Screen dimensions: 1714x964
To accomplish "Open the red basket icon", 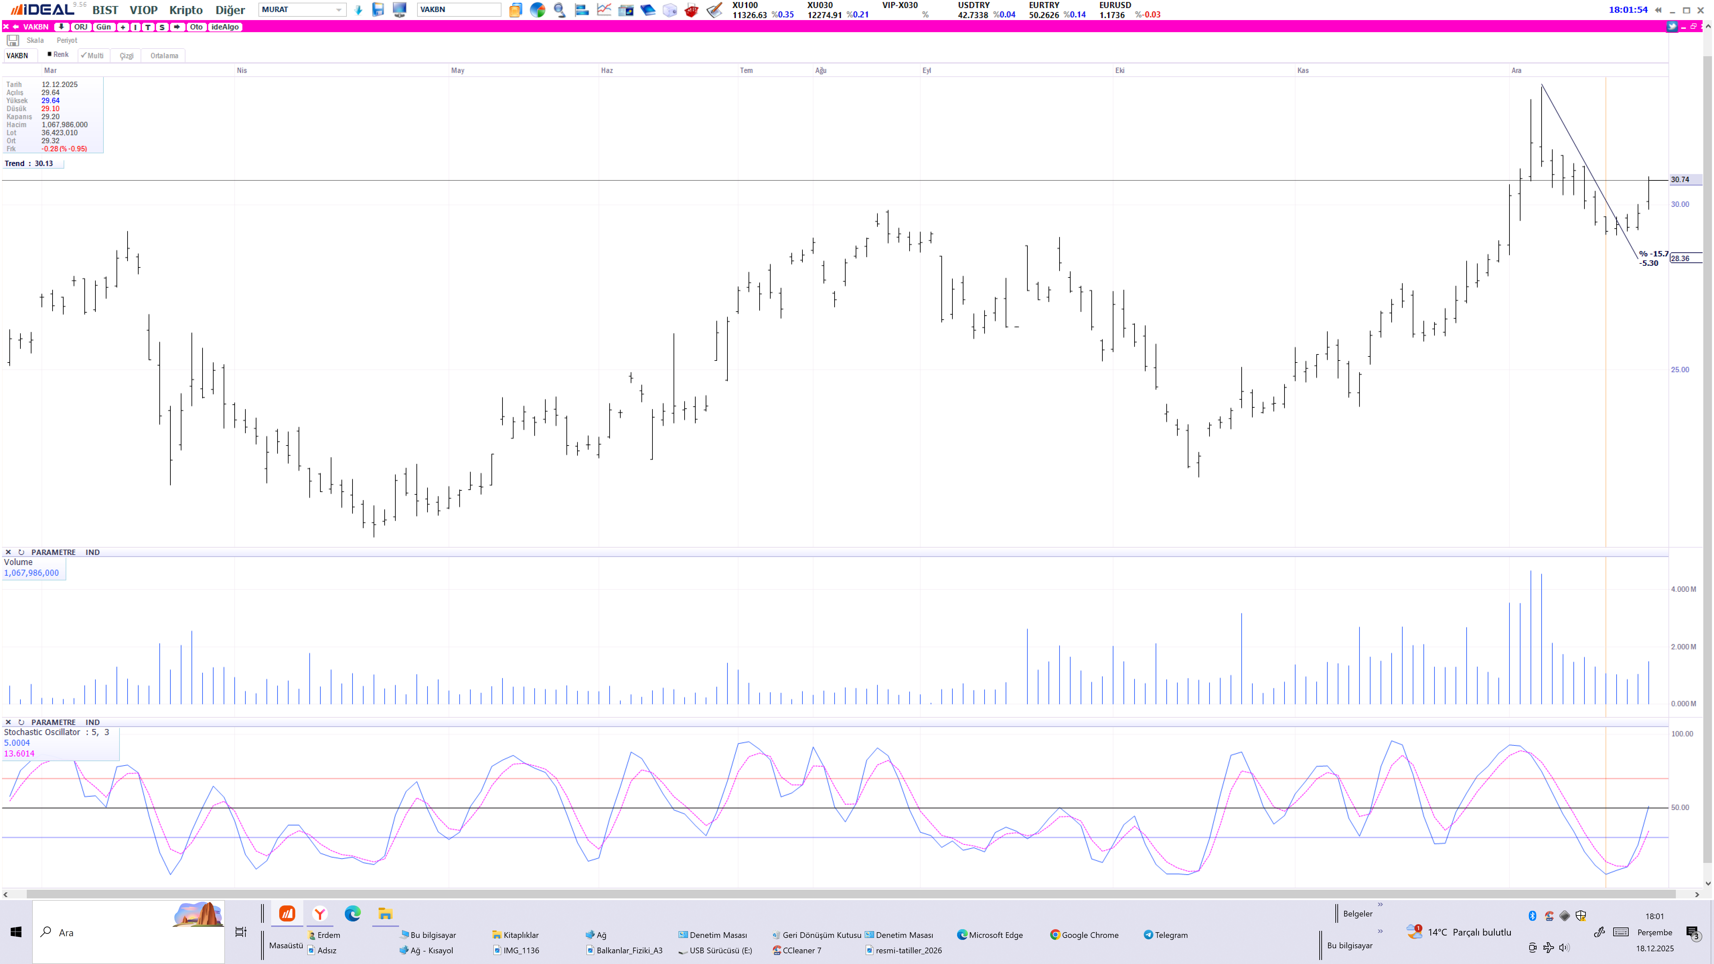I will tap(691, 10).
